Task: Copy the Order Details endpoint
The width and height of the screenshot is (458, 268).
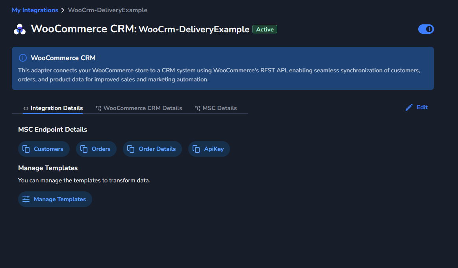Action: pos(152,149)
